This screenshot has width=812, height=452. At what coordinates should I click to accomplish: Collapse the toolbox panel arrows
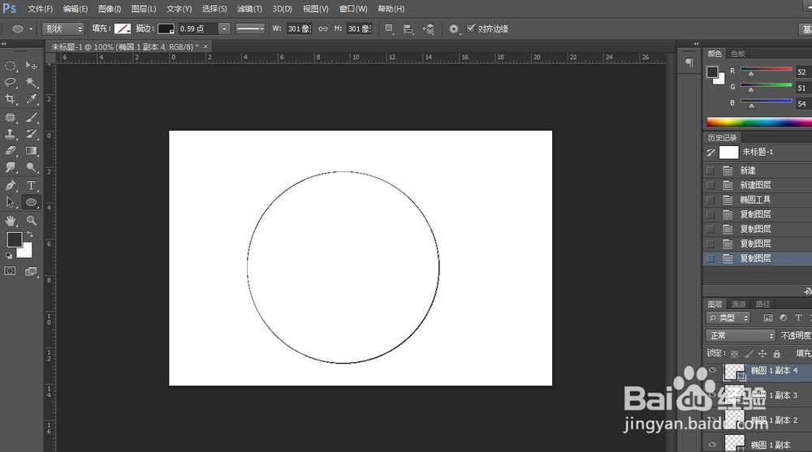[3, 44]
